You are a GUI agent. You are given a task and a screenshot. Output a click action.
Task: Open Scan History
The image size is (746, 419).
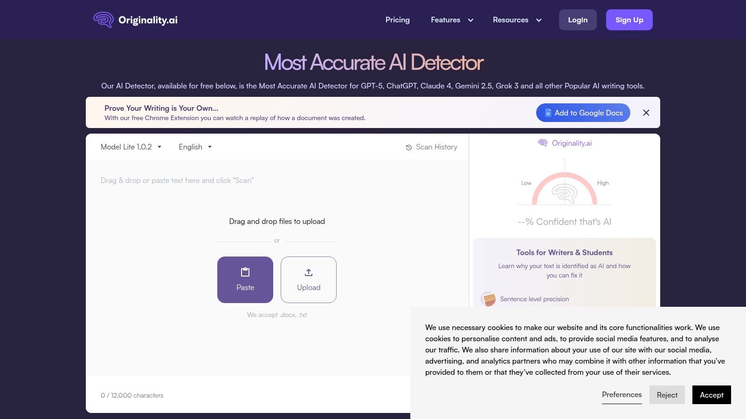431,147
